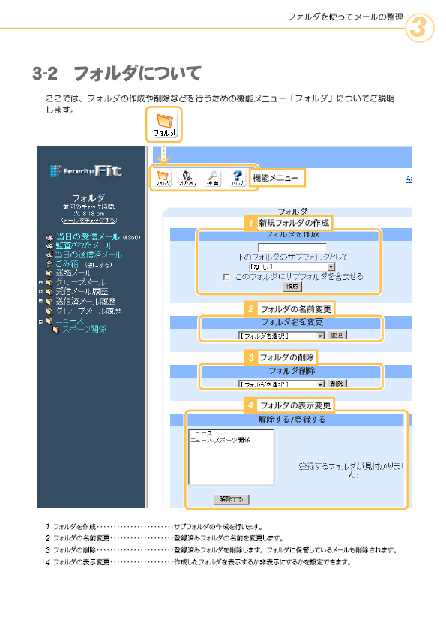Screen dimensions: 446x632
Task: Expand the グループメール tree node
Action: pyautogui.click(x=40, y=282)
